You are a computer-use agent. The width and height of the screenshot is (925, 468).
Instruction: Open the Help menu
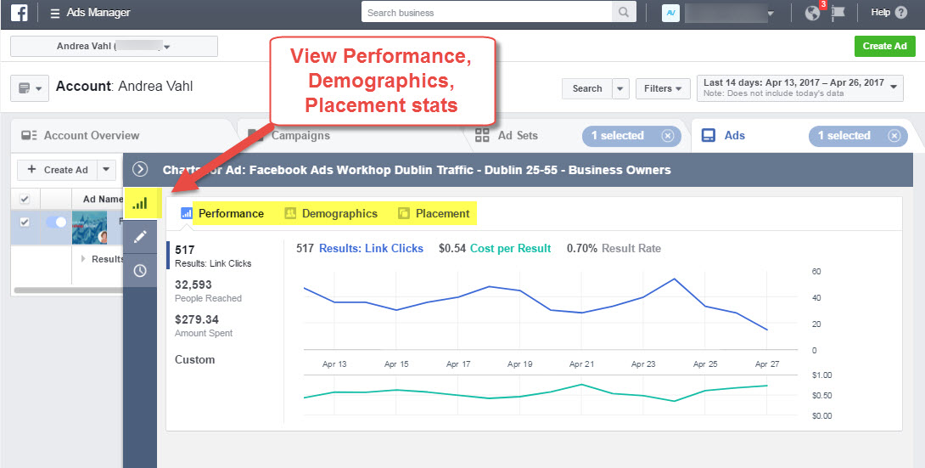point(880,13)
